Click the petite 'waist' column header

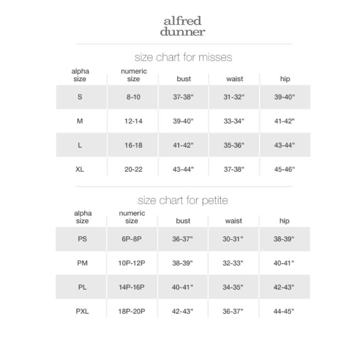click(234, 221)
